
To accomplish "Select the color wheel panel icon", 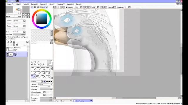I will pos(32,7).
